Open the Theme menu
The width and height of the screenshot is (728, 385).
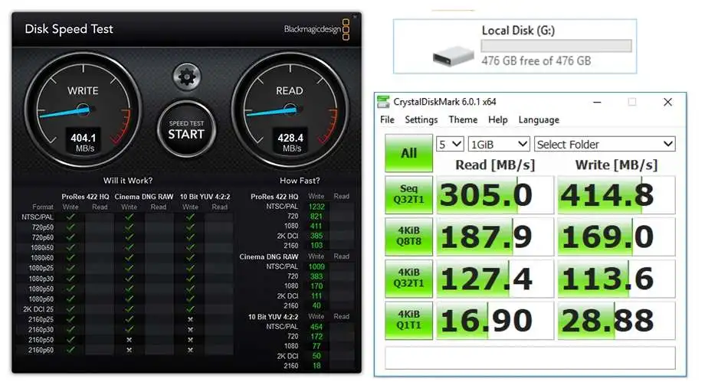pos(463,119)
